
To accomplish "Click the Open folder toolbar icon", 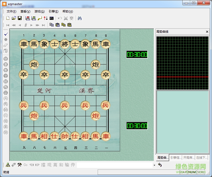I will point(14,18).
